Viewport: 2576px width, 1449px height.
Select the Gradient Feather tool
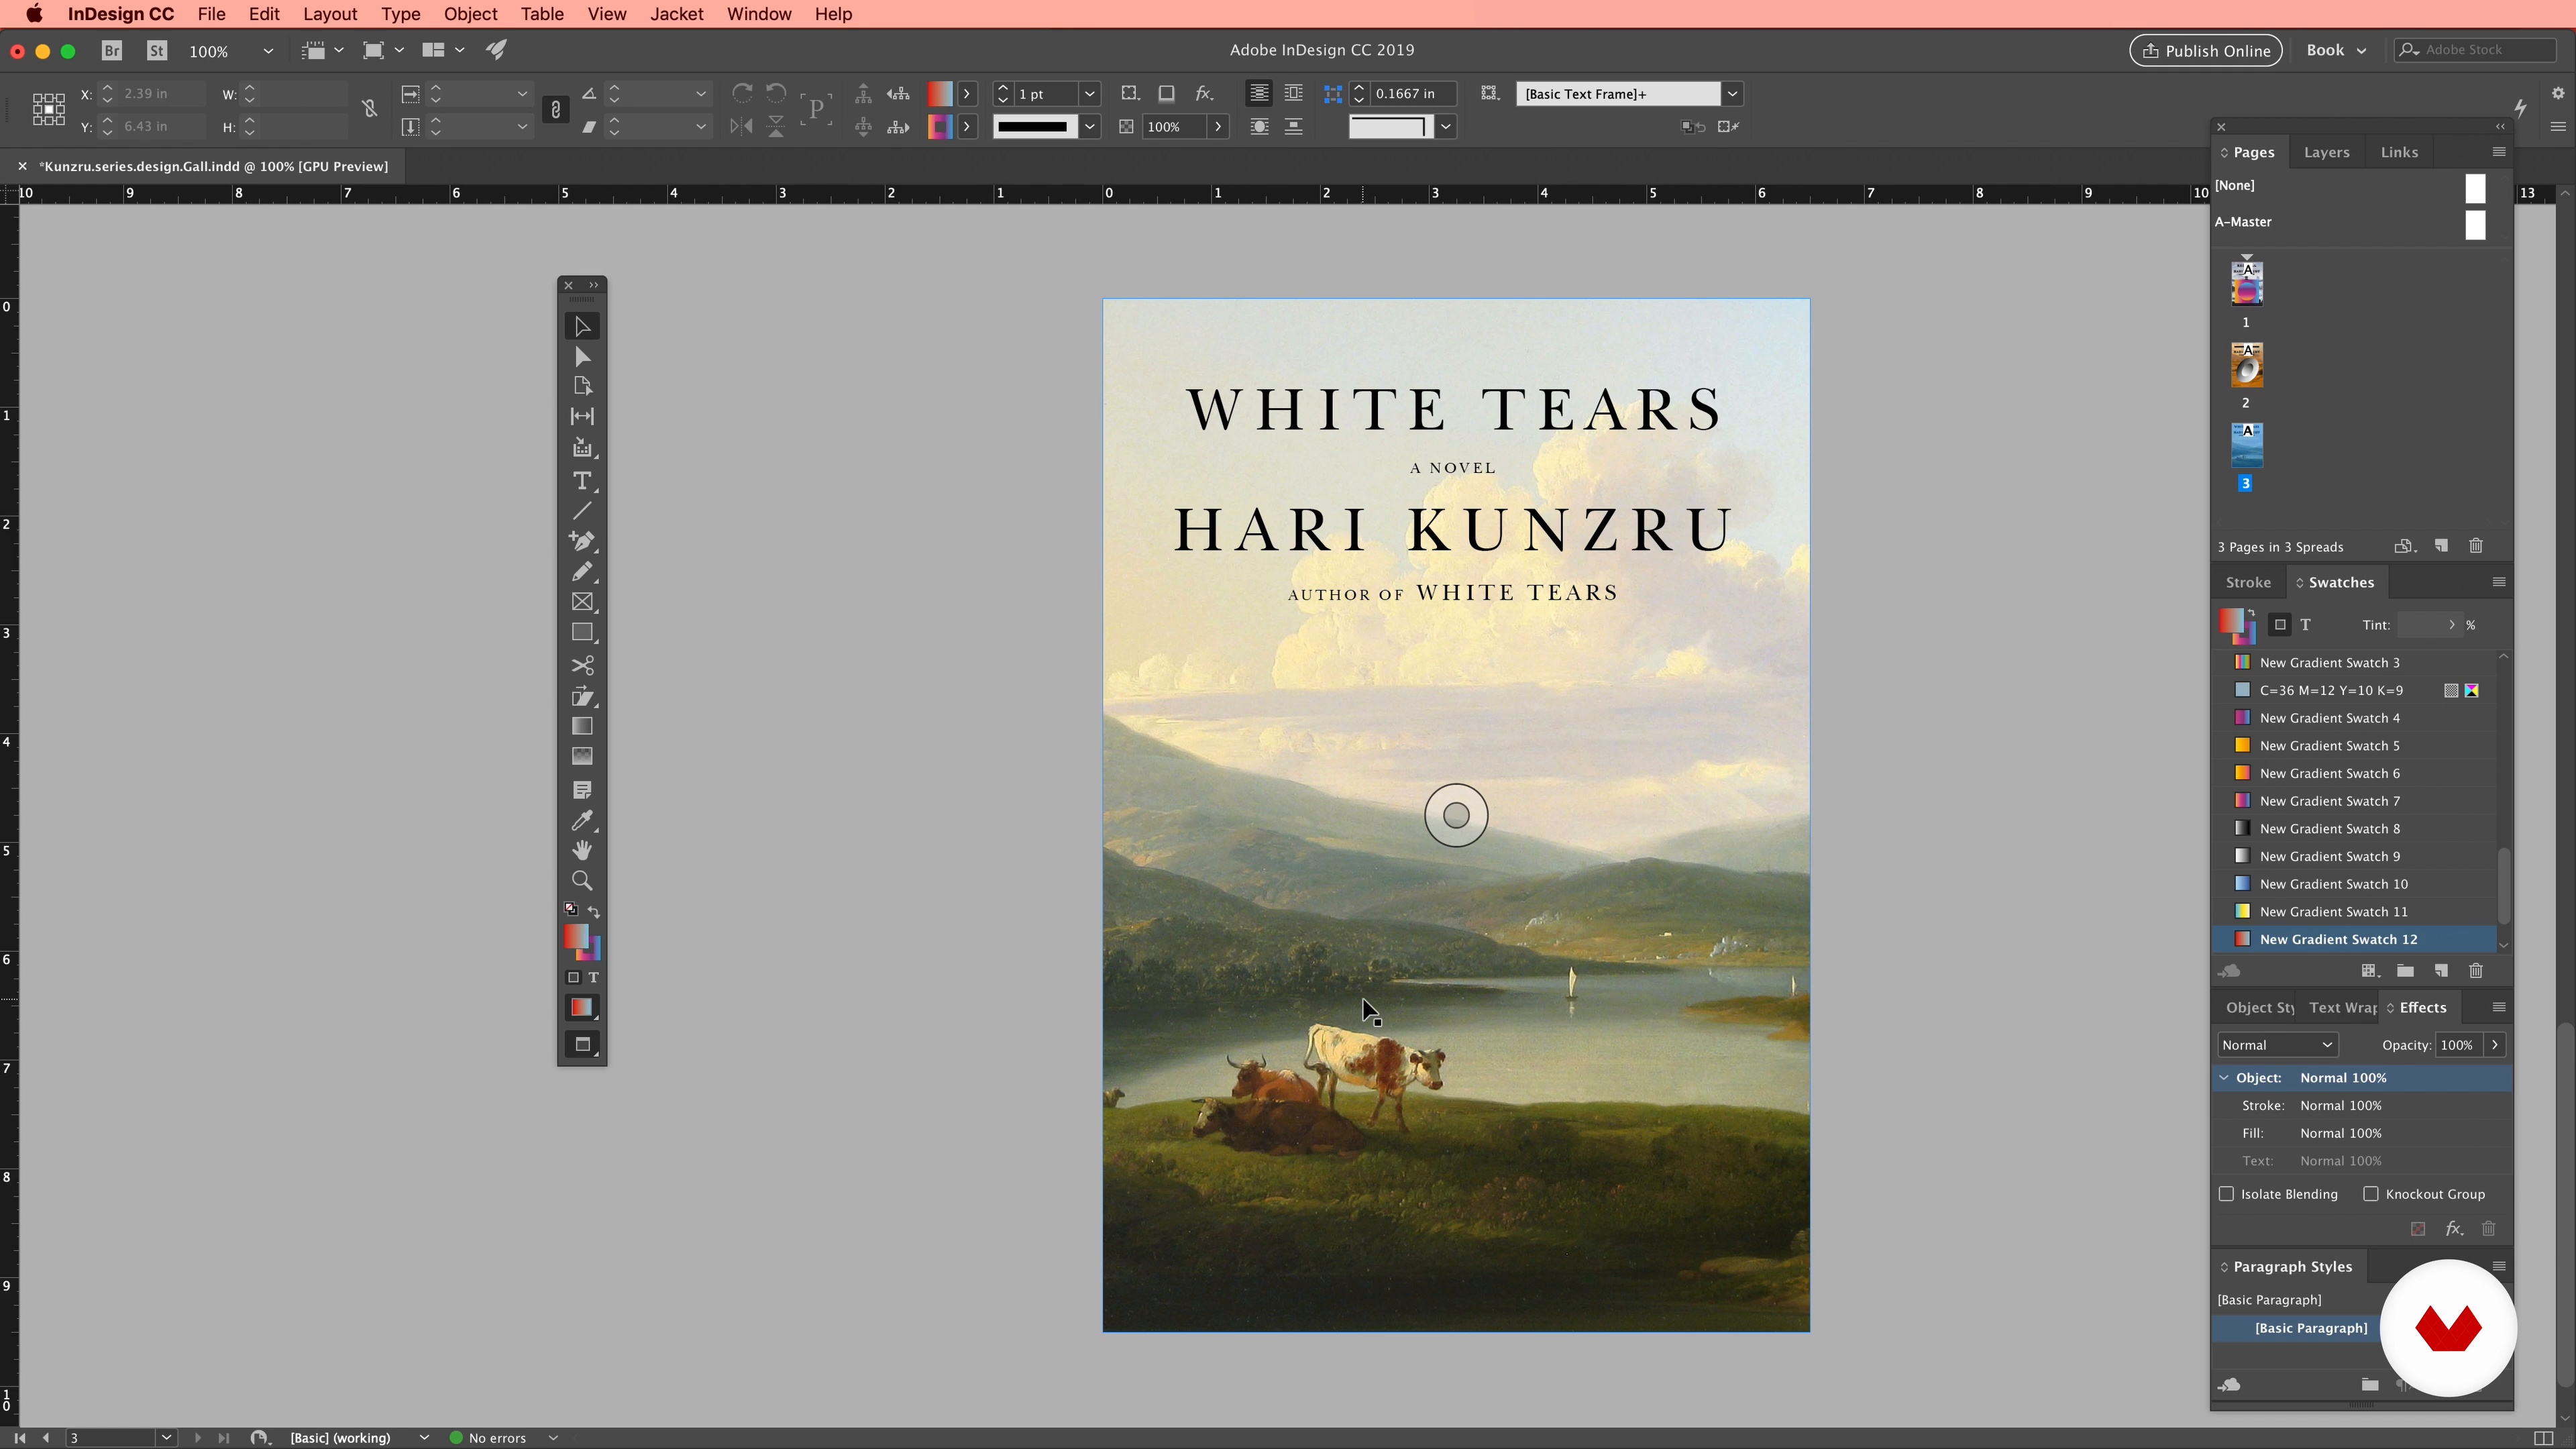pyautogui.click(x=582, y=756)
